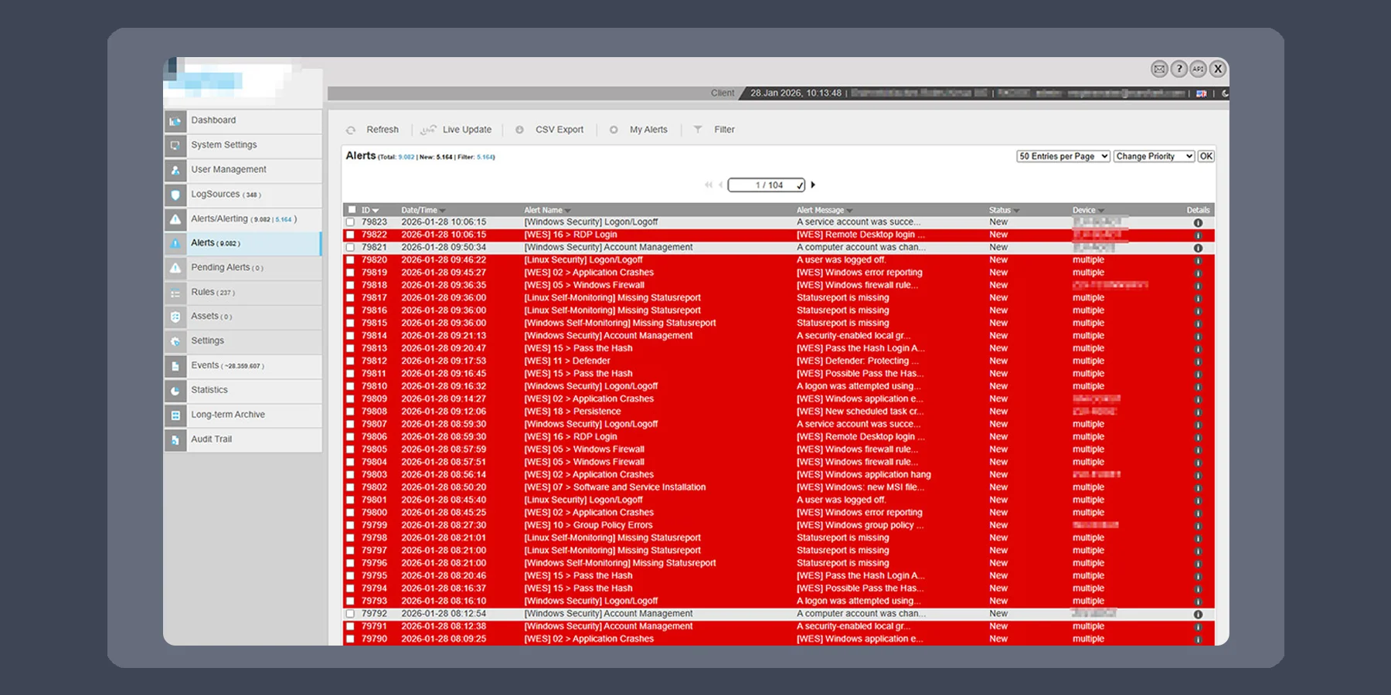Open the 50 Entries per Page dropdown
1391x695 pixels.
click(x=1063, y=156)
